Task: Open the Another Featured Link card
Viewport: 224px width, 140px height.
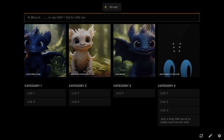Action: point(90,50)
